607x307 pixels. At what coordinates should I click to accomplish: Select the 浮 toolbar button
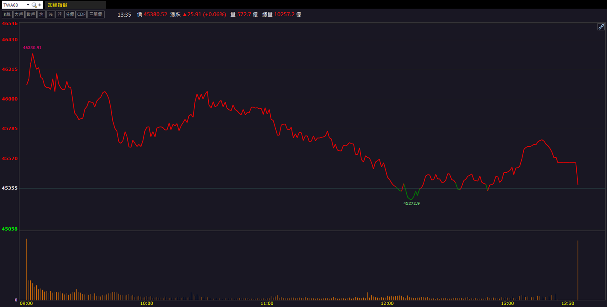[x=60, y=14]
